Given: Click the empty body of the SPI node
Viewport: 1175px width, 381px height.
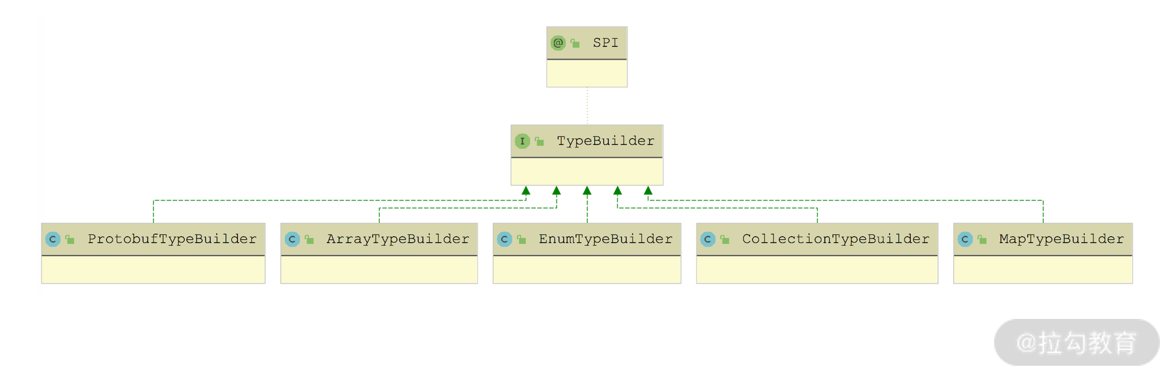Looking at the screenshot, I should click(x=586, y=74).
